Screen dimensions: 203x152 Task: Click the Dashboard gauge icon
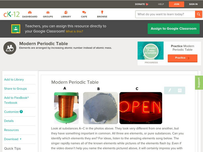[30, 12]
